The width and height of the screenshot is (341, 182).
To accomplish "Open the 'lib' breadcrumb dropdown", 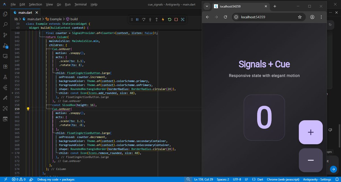I will coord(16,19).
